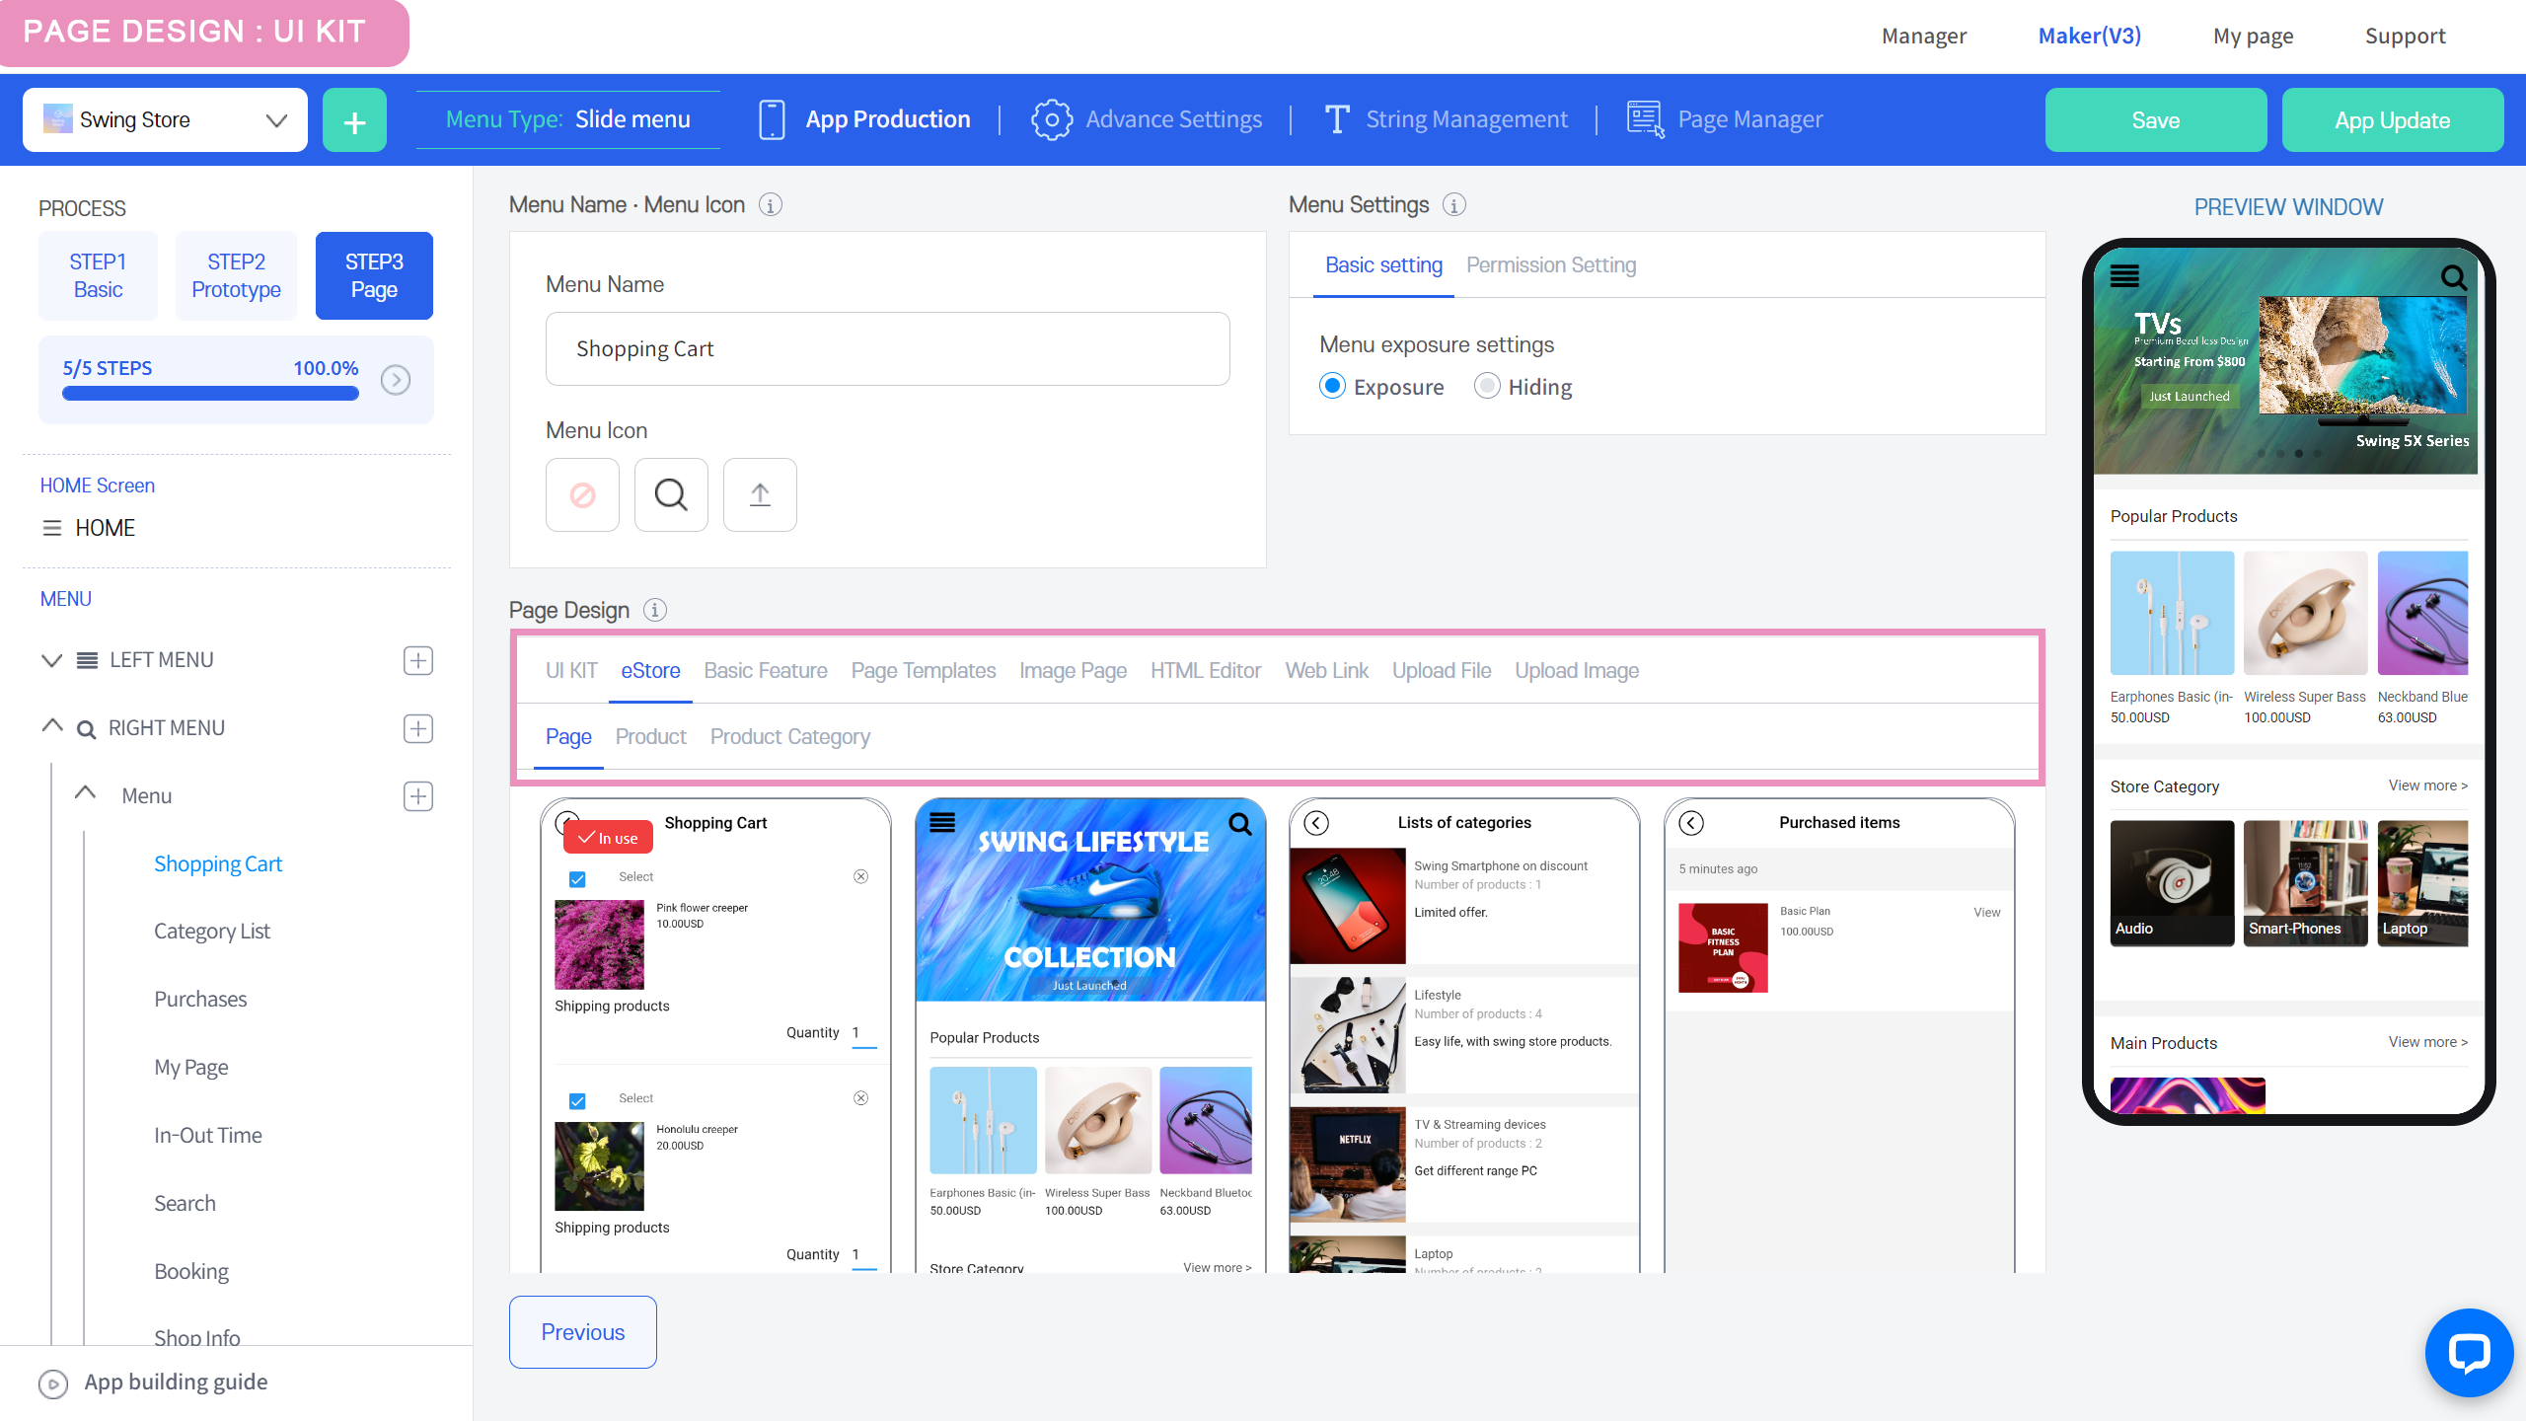Select the Hiding radio option
Screen dimensions: 2526x1421
(1487, 386)
